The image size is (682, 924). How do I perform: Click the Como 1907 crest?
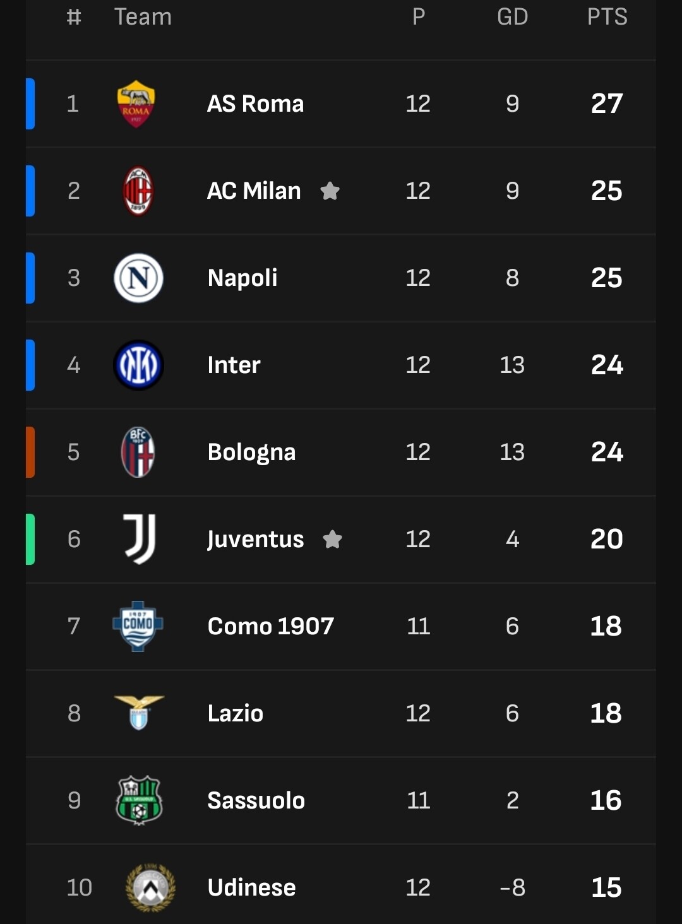(138, 626)
